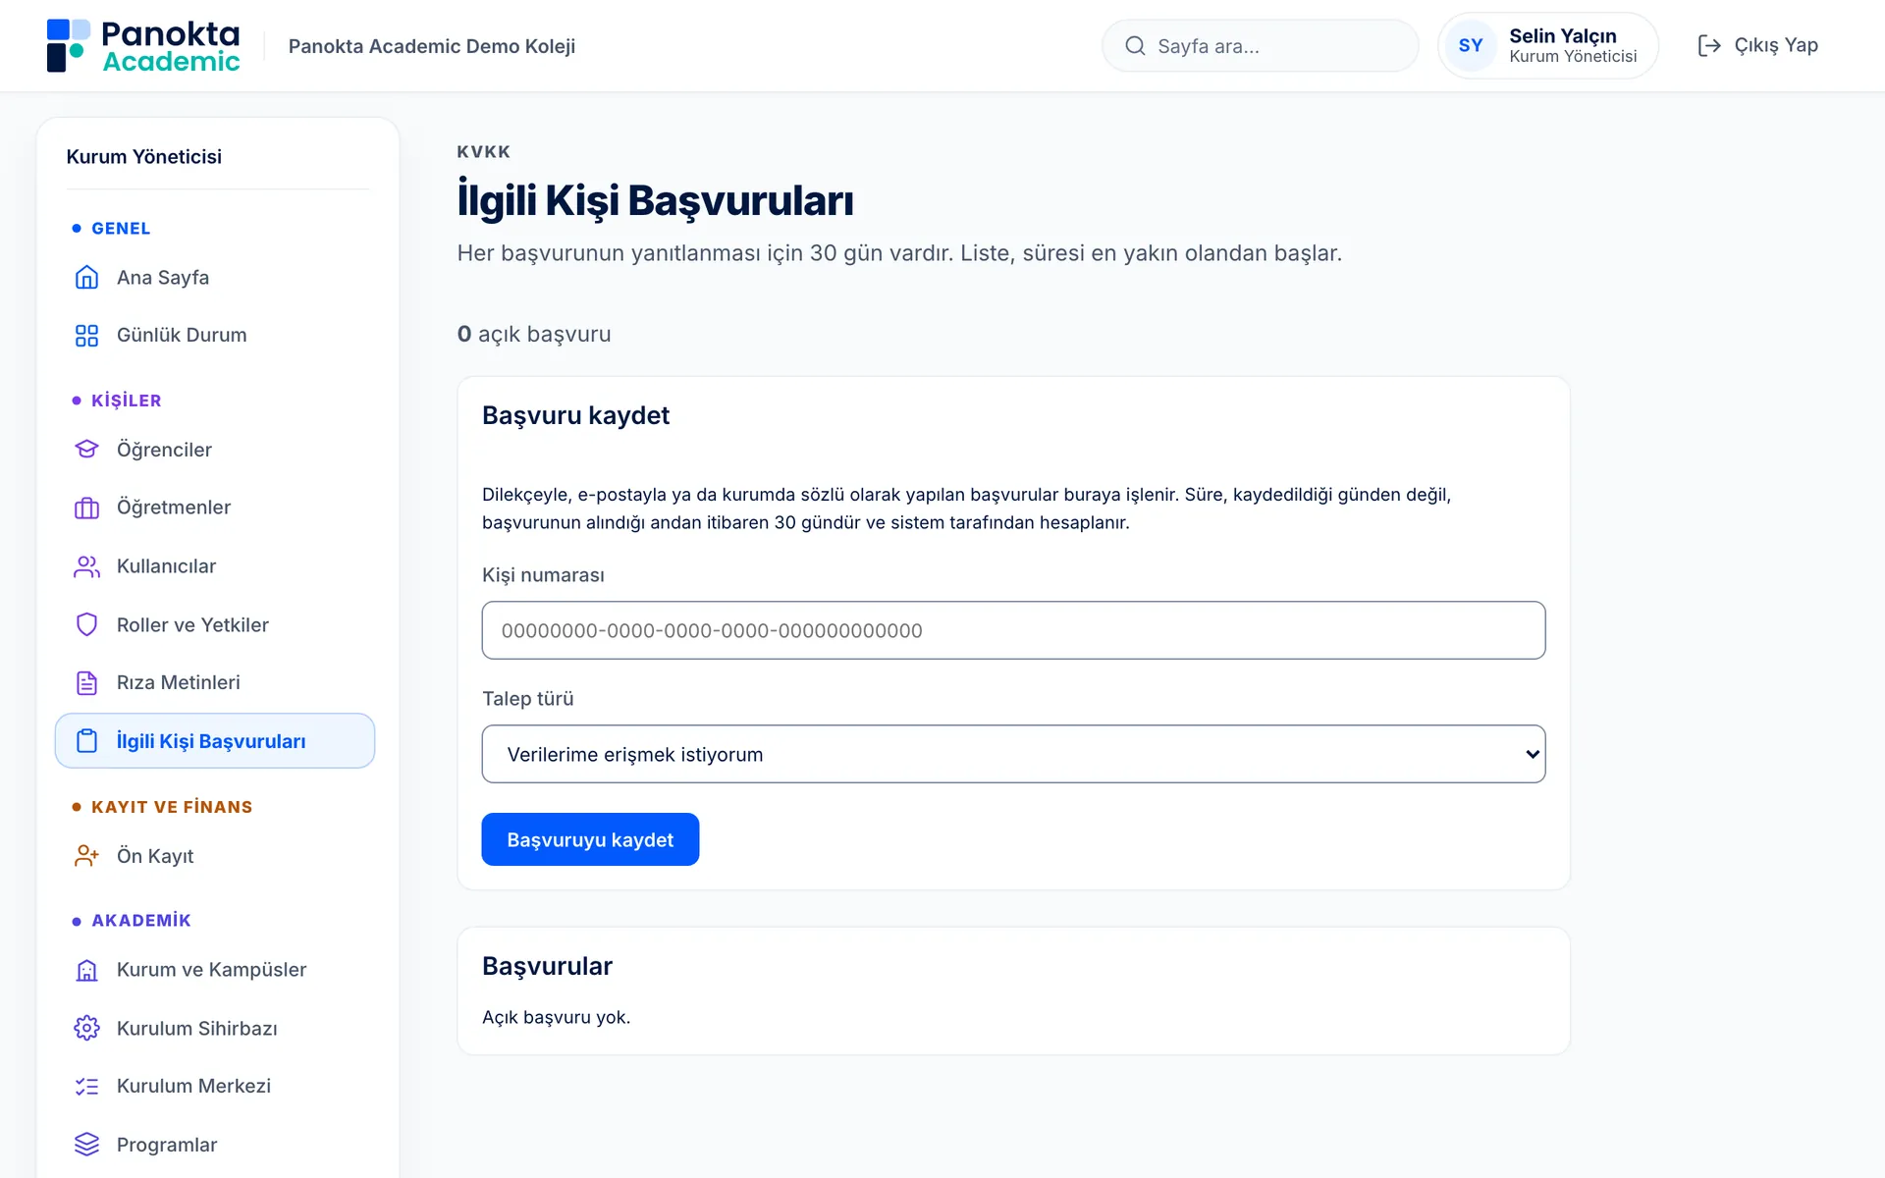Go to Kurulum Merkezi
1885x1178 pixels.
pos(215,1087)
